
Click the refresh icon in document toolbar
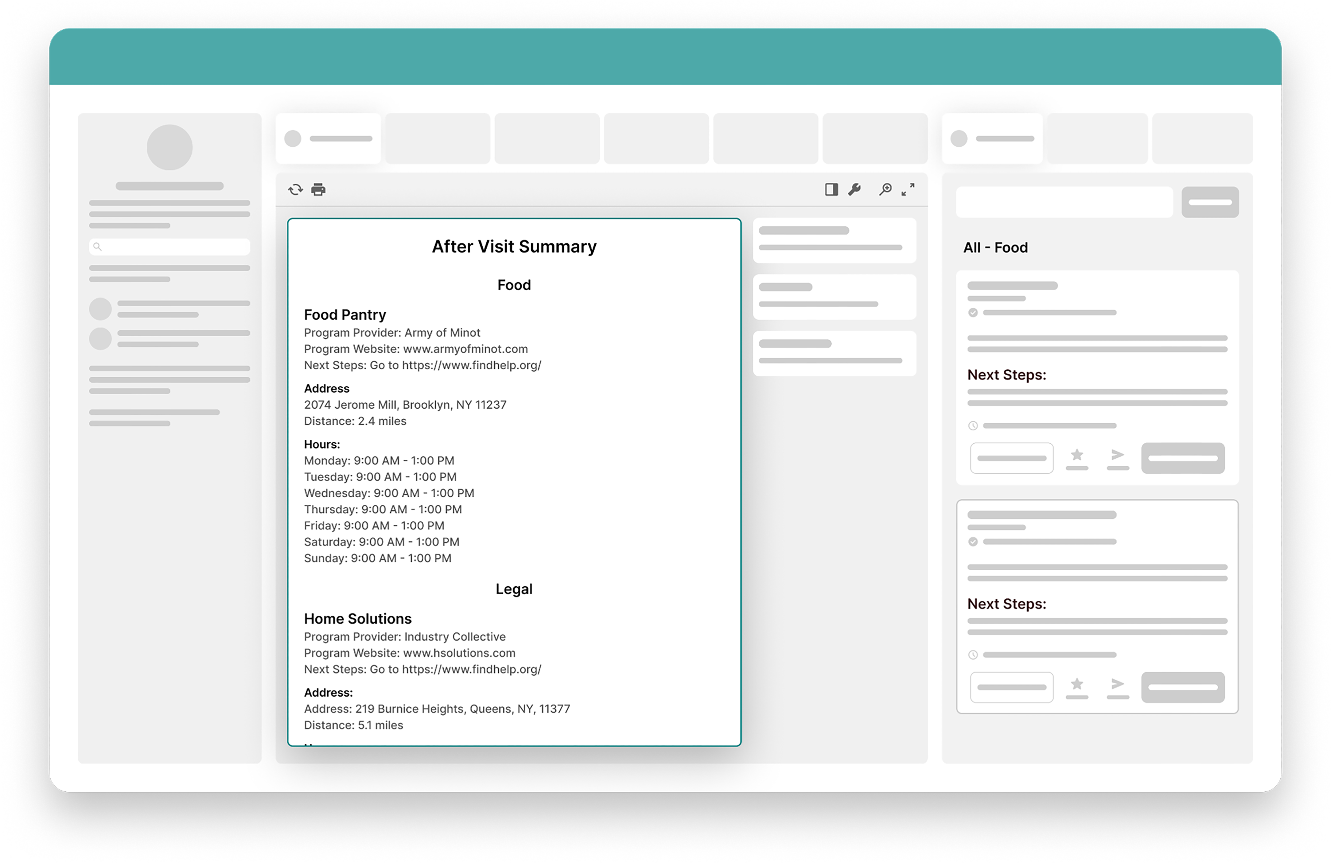pyautogui.click(x=295, y=190)
